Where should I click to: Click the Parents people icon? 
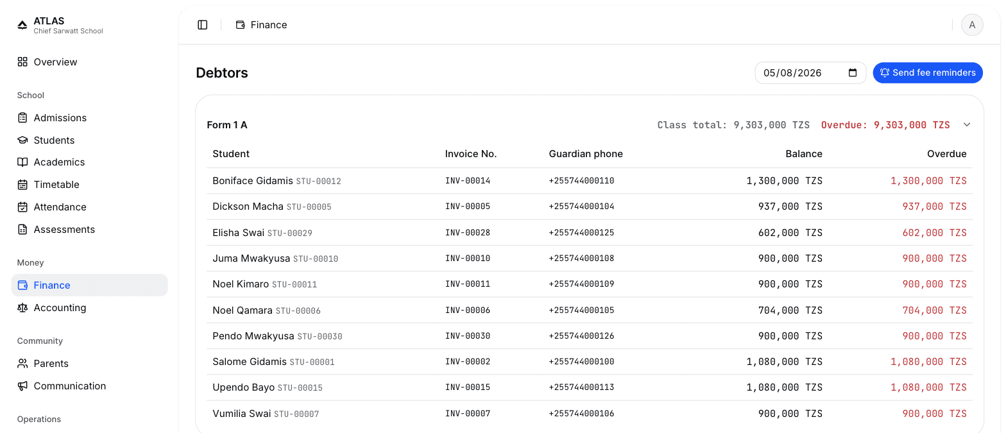click(x=22, y=364)
